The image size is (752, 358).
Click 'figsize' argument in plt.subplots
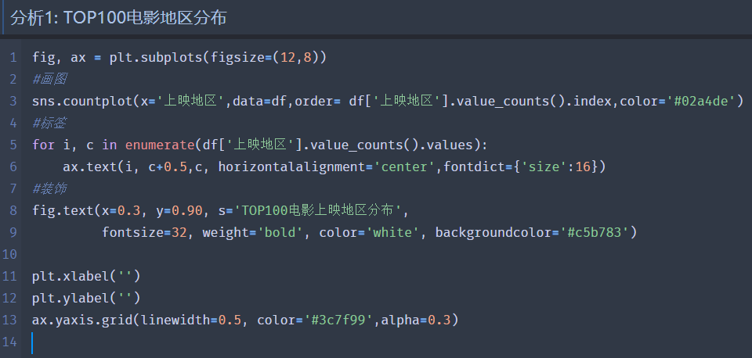click(237, 57)
